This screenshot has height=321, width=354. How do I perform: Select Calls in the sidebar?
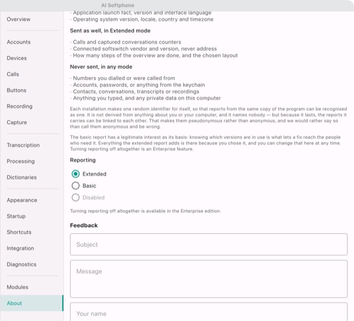coord(13,74)
